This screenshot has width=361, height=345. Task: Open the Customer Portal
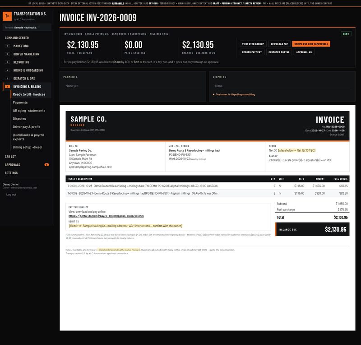[279, 52]
